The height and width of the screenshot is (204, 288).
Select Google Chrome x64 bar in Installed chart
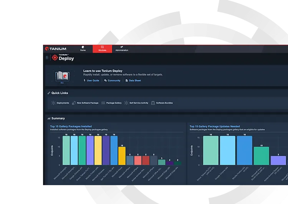(x=82, y=150)
